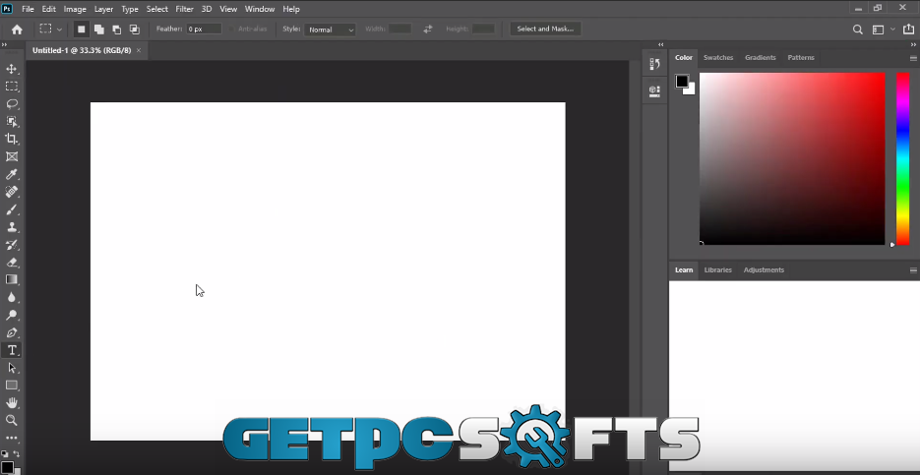Switch to the Gradients tab
The image size is (920, 475).
[x=760, y=57]
